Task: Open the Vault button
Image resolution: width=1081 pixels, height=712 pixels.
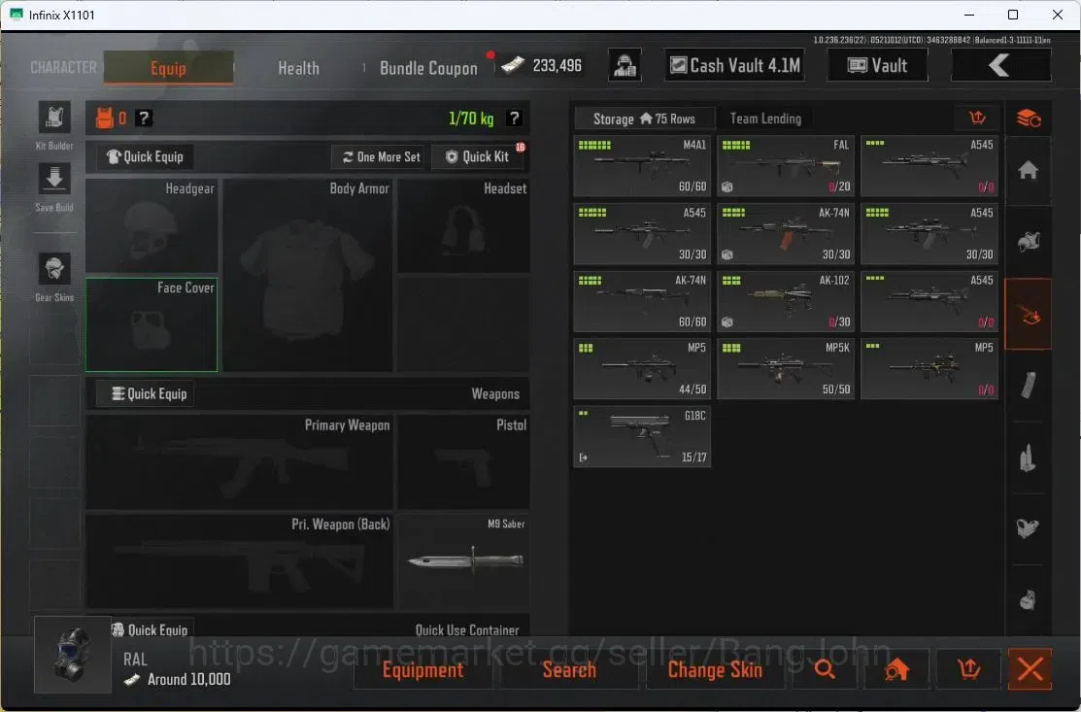Action: [877, 65]
